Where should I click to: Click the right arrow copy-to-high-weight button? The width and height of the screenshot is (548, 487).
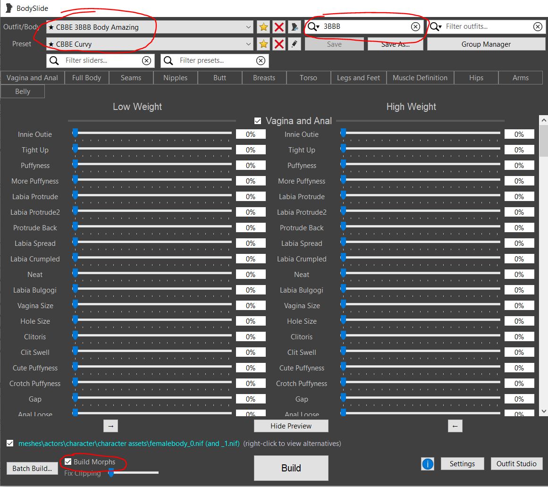(x=111, y=426)
